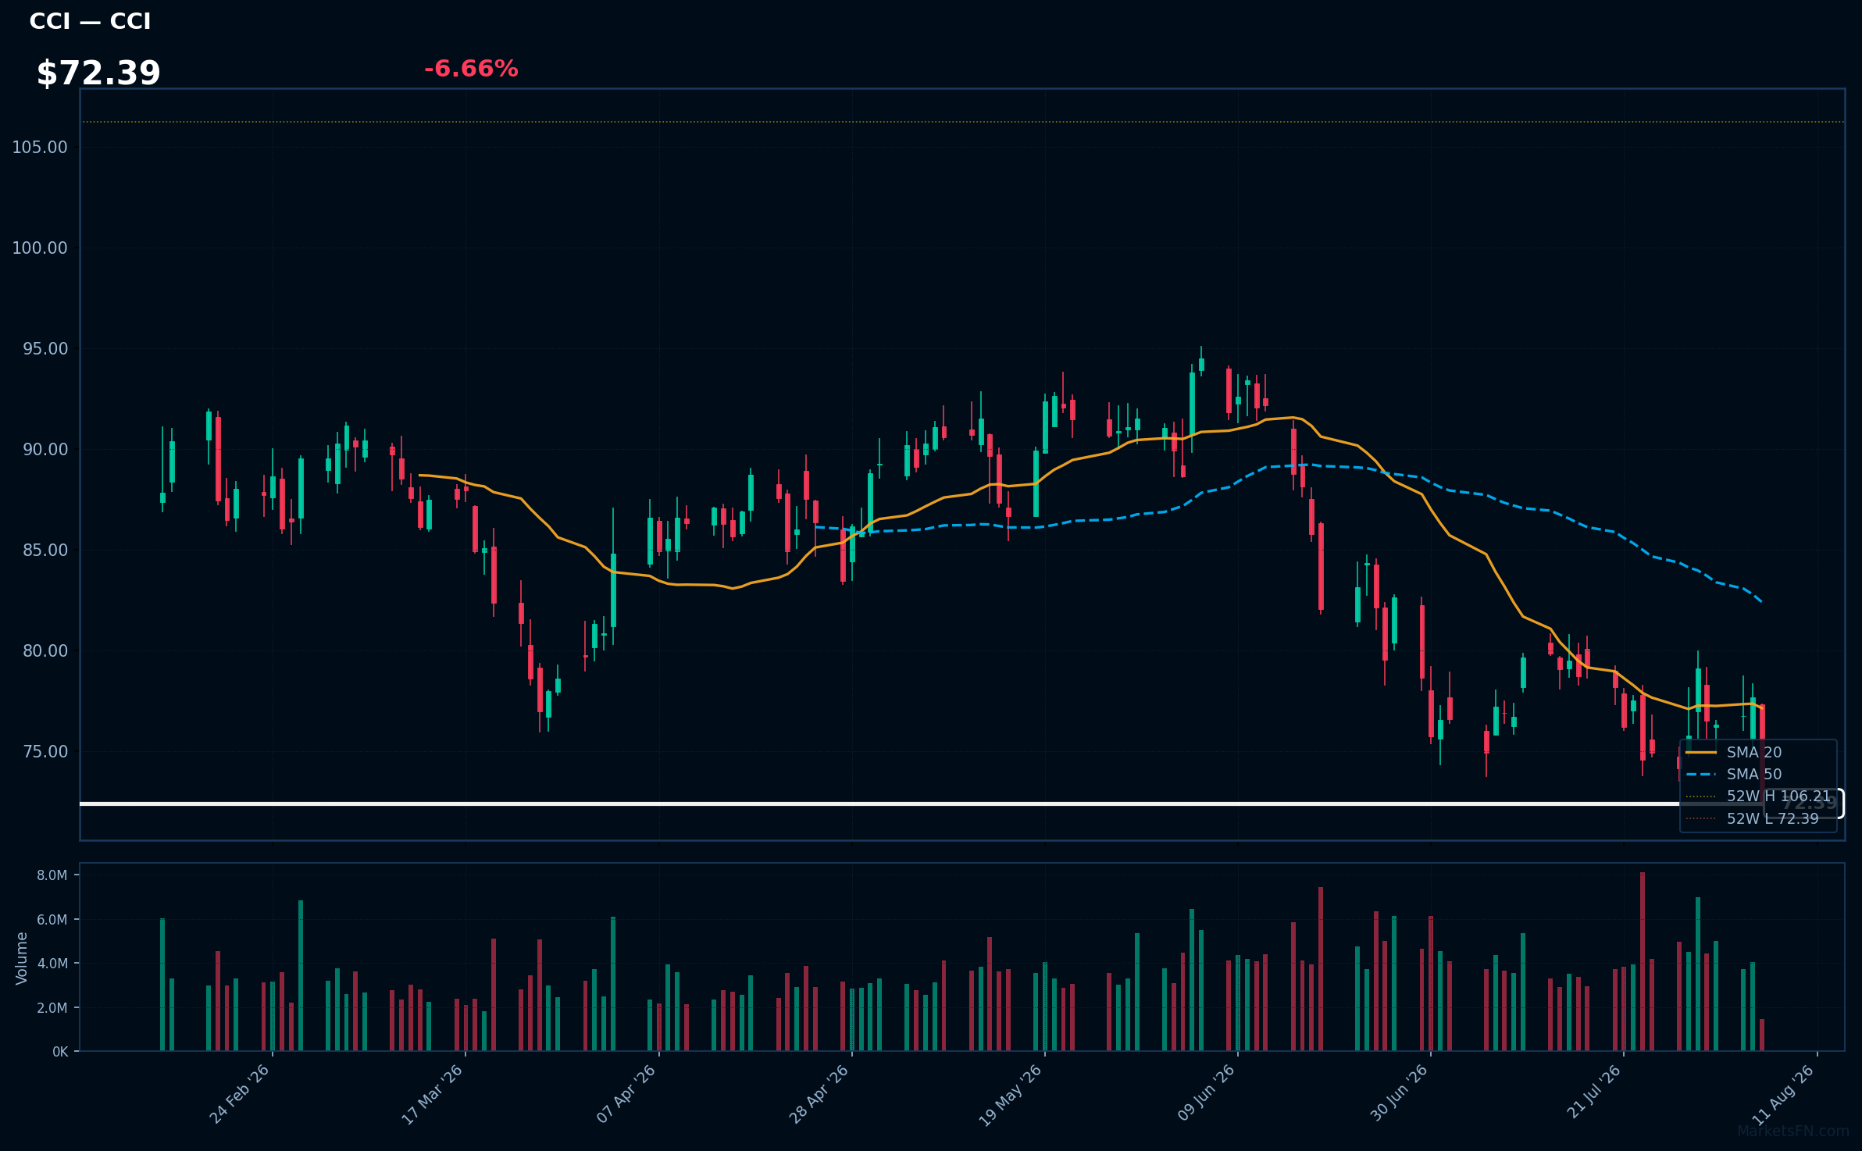Click the 100.00 price axis label
1862x1151 pixels.
point(40,248)
